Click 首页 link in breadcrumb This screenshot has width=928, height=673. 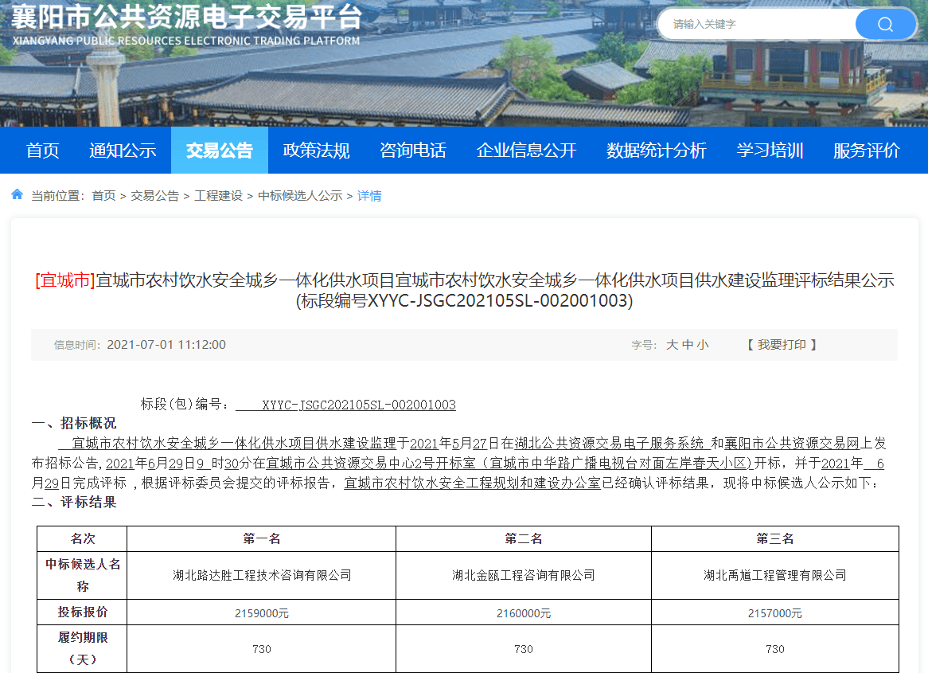103,196
